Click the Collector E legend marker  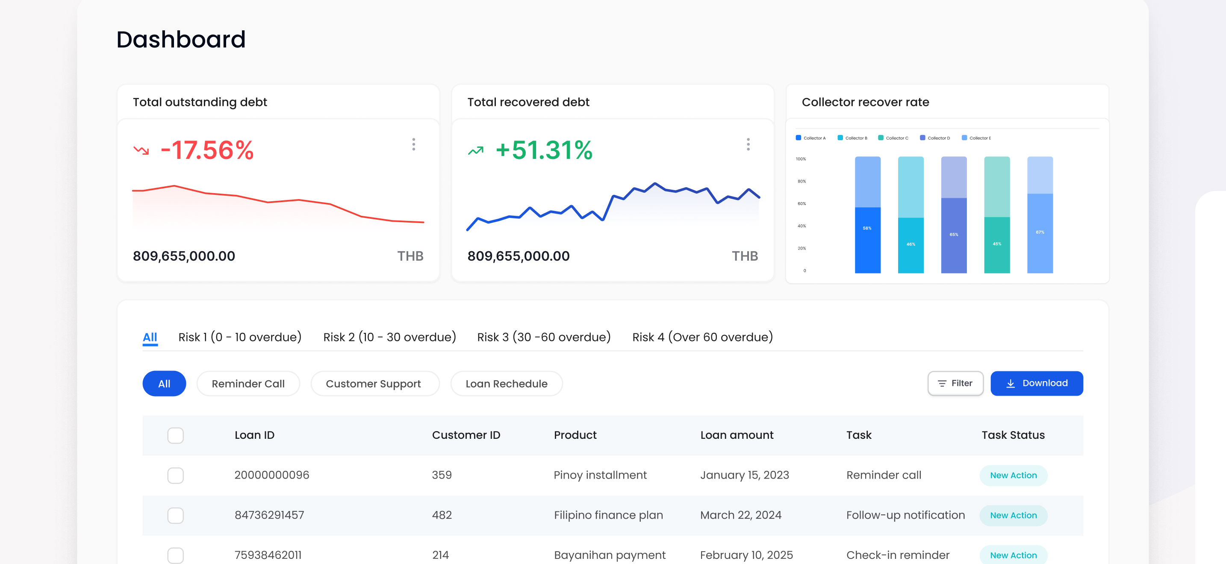(x=964, y=138)
